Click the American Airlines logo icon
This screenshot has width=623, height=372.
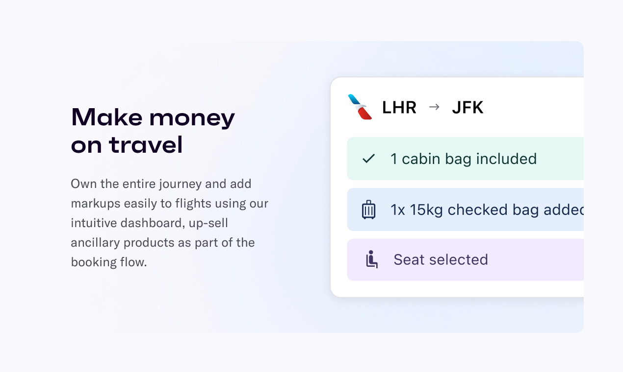point(360,107)
